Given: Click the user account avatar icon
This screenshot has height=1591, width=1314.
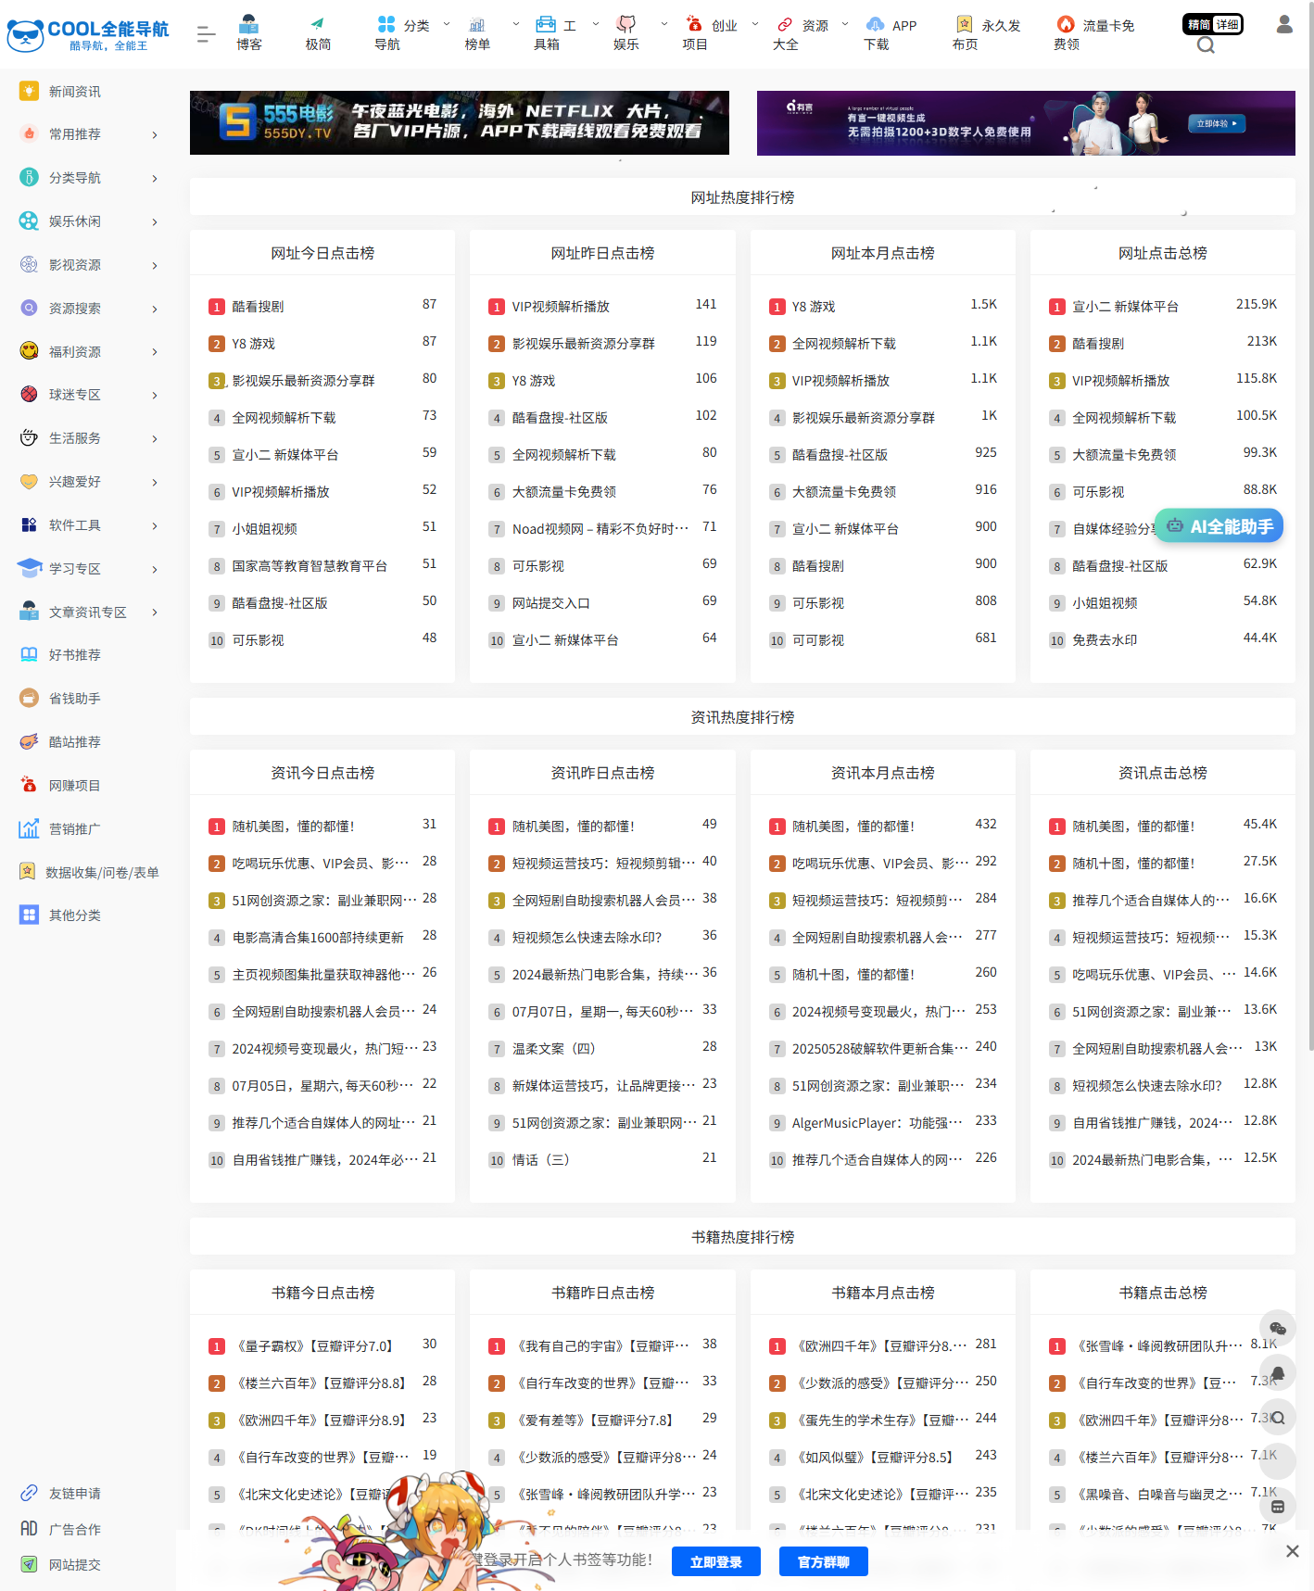Looking at the screenshot, I should (x=1284, y=24).
